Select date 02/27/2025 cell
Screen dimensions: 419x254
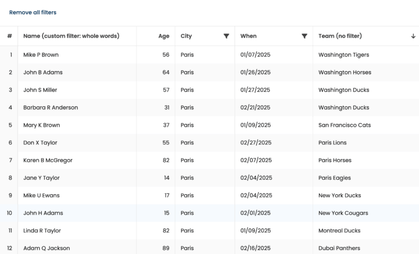[255, 143]
